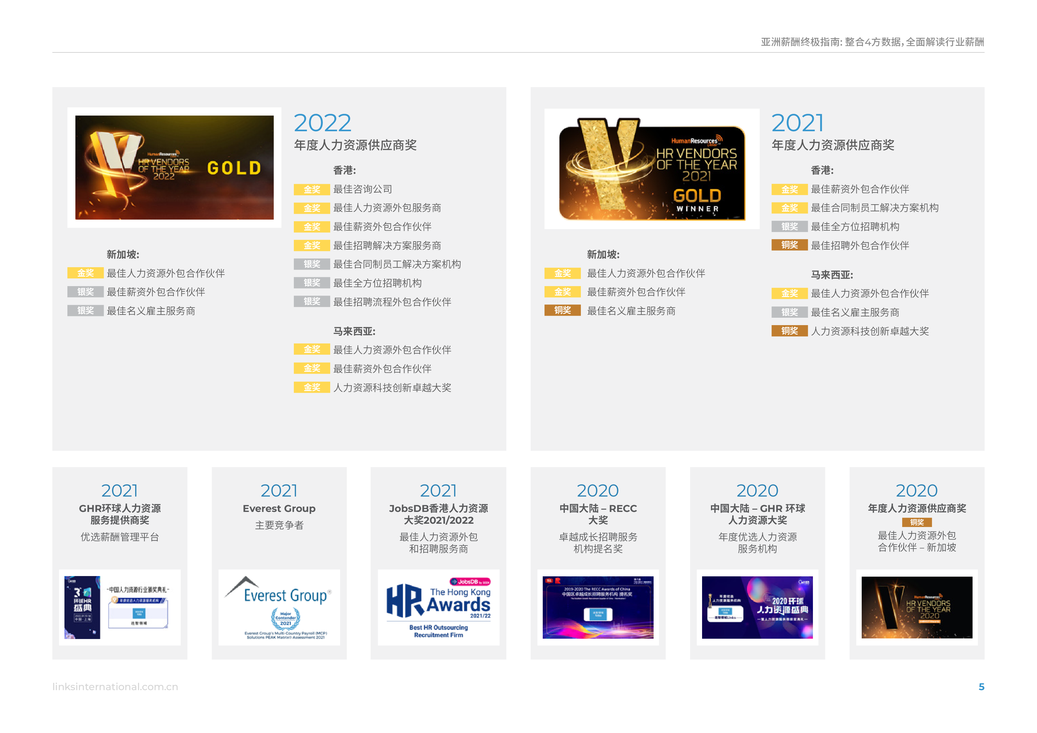Image resolution: width=1037 pixels, height=733 pixels.
Task: Click 最佳人力资源外包服务商 in the 2022 Hong Kong list
Action: [387, 208]
